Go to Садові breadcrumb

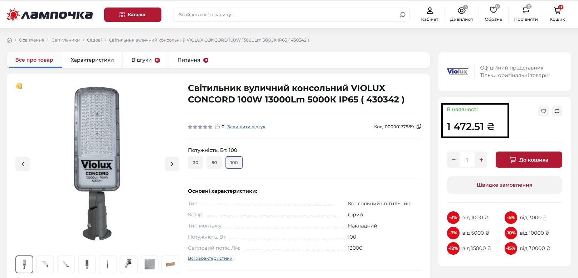click(94, 40)
